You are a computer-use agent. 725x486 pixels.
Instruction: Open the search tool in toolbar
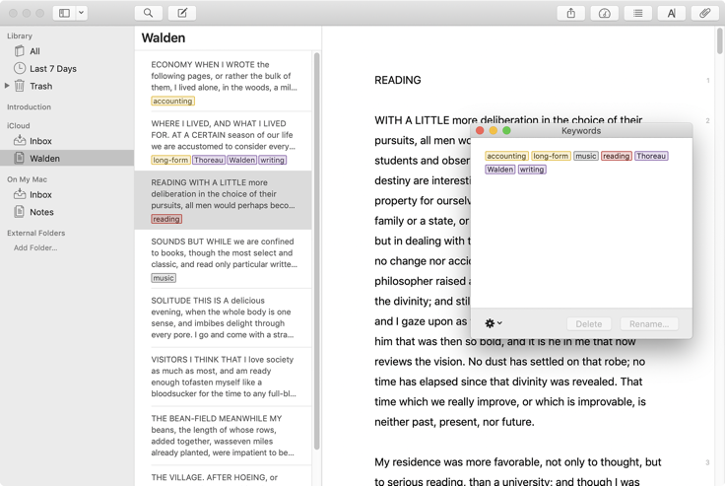[x=148, y=13]
